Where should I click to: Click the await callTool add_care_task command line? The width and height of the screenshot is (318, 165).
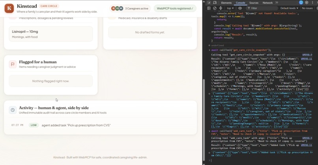(259, 132)
